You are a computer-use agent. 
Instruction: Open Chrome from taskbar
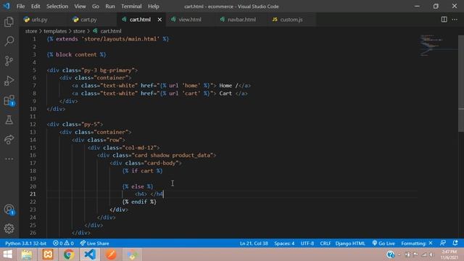(x=69, y=254)
